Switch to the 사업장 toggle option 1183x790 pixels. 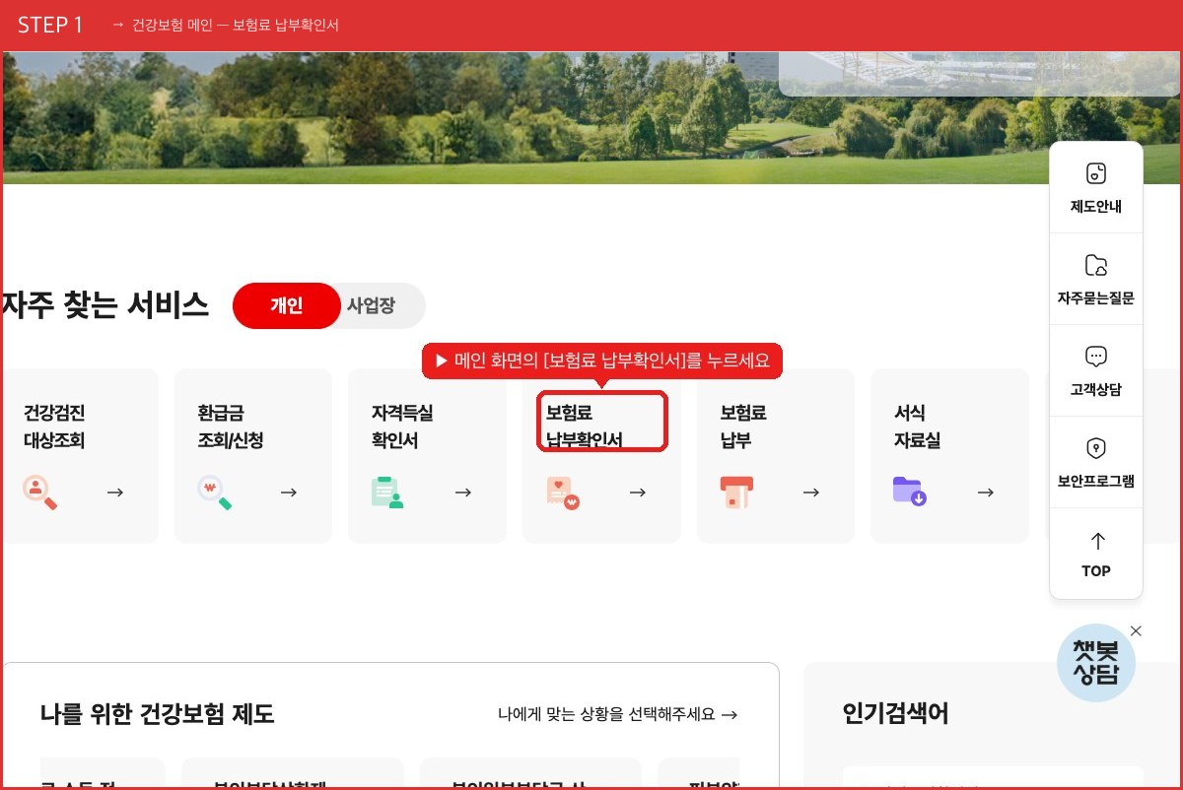372,305
